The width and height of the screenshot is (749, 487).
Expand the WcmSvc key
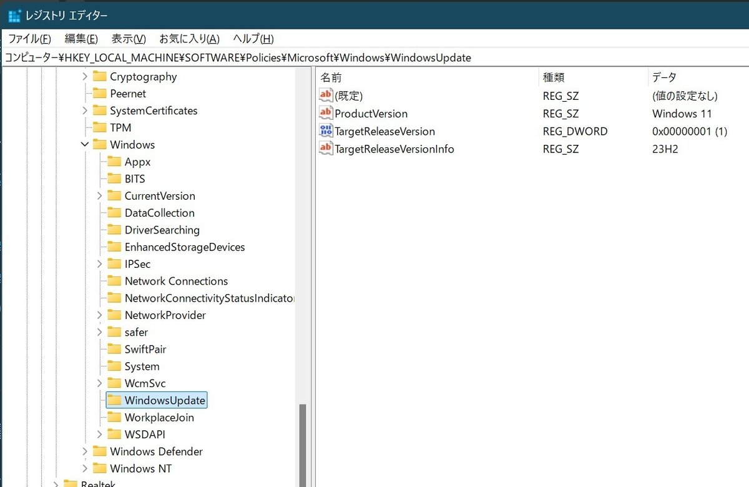100,383
